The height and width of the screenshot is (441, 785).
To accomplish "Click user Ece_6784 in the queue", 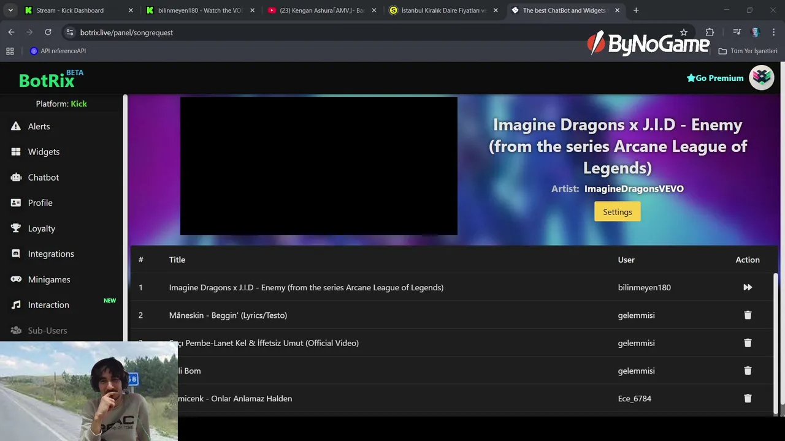I will tap(634, 399).
